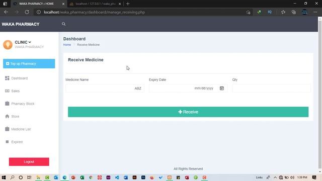Close the localhost 127.0.0.1 tab

(120, 4)
